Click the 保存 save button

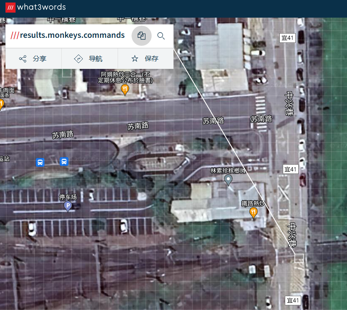[146, 59]
